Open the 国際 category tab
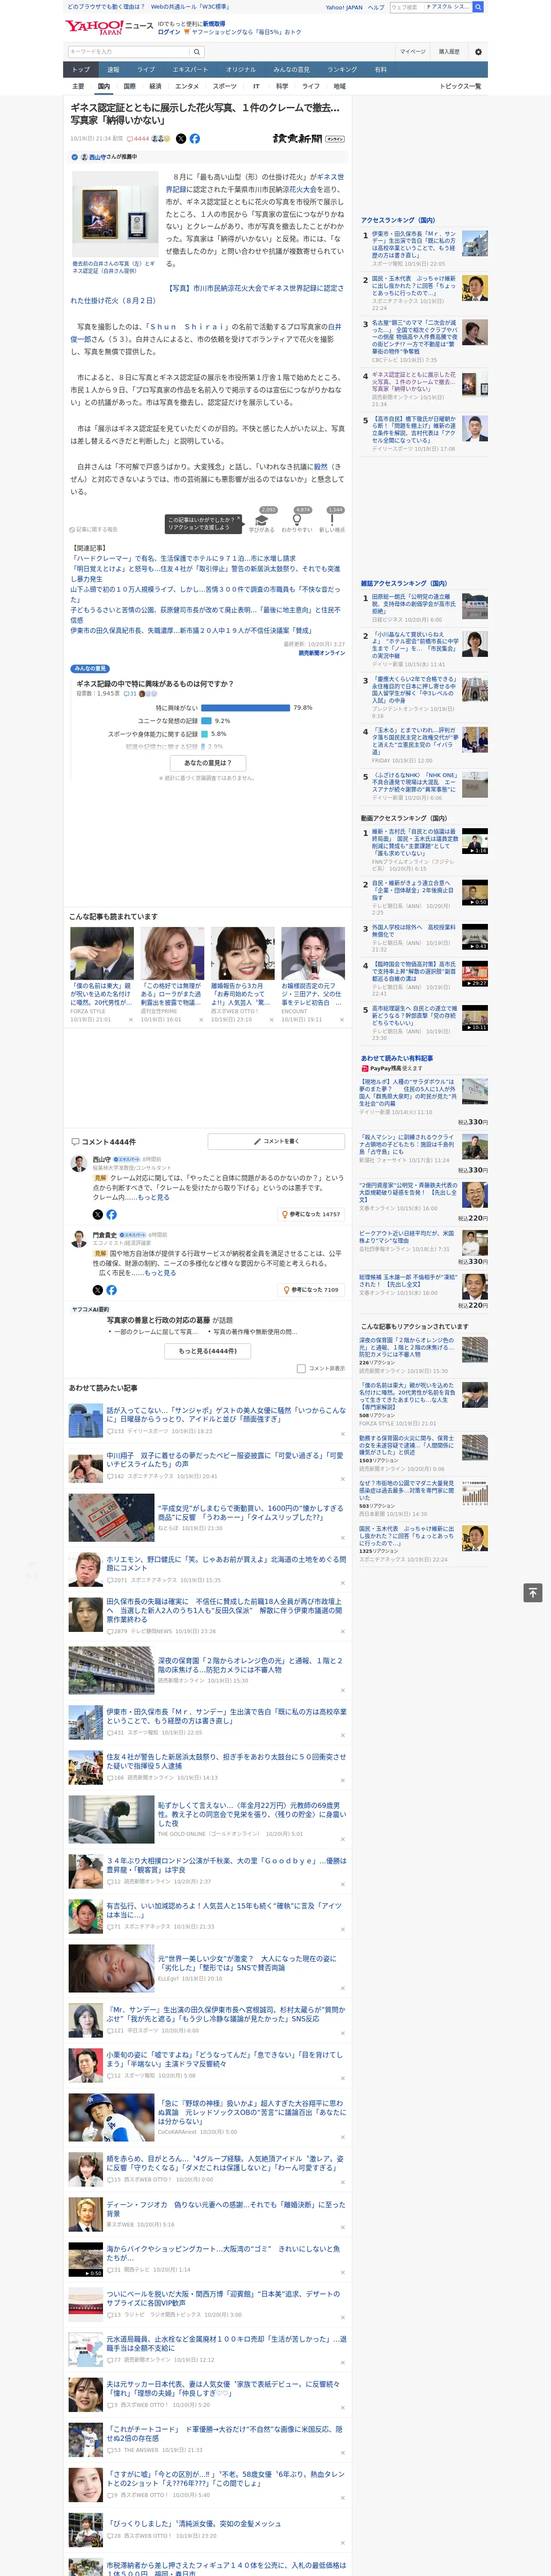Viewport: 551px width, 2576px height. pyautogui.click(x=129, y=86)
